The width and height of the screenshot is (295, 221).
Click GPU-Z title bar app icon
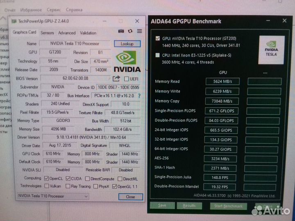pyautogui.click(x=14, y=21)
